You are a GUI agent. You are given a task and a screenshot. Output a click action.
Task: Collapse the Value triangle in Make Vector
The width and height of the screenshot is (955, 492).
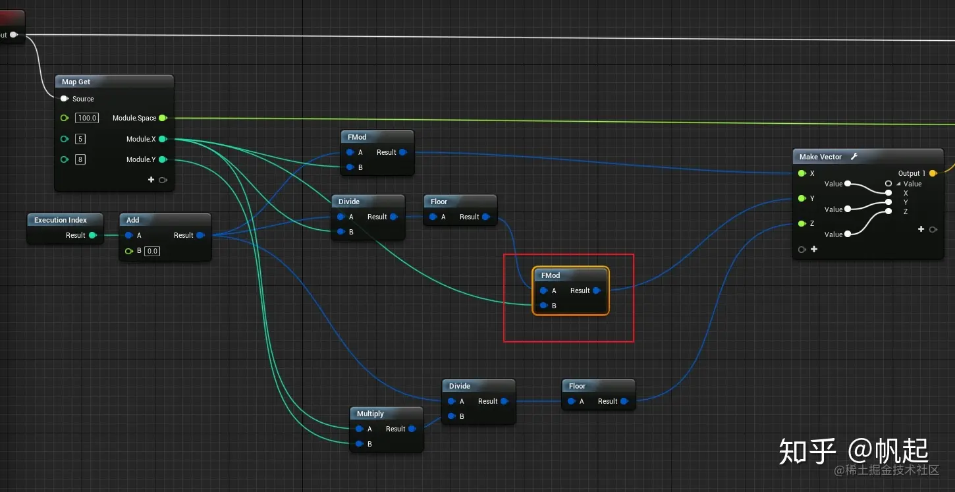[899, 184]
